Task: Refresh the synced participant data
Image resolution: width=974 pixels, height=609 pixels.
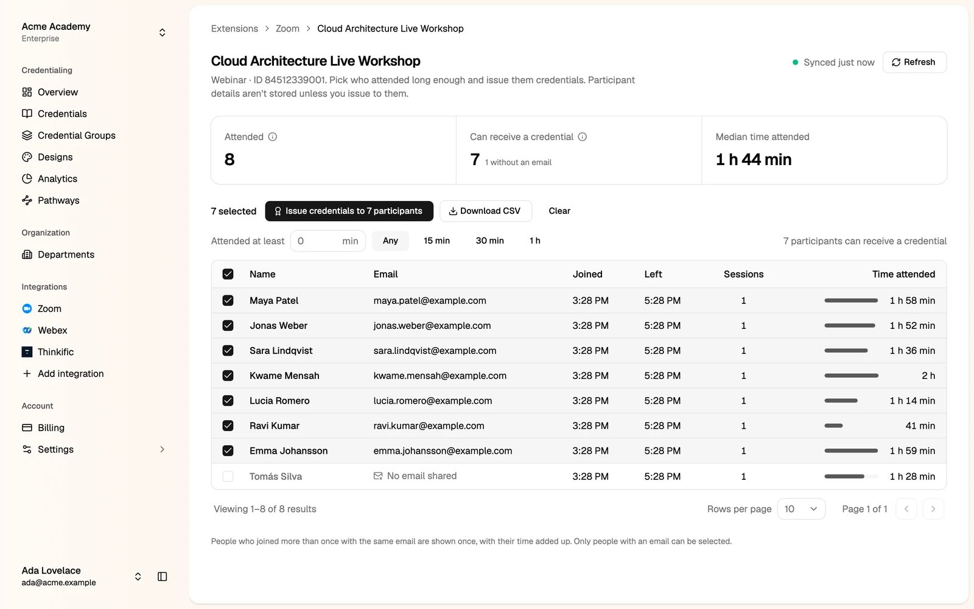Action: tap(914, 62)
